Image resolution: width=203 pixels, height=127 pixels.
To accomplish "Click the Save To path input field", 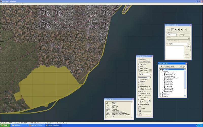I will pyautogui.click(x=179, y=44).
